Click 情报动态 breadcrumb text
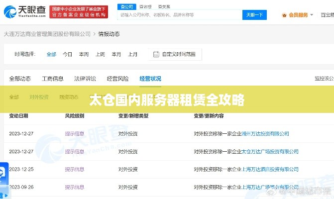The width and height of the screenshot is (334, 199). pyautogui.click(x=109, y=34)
